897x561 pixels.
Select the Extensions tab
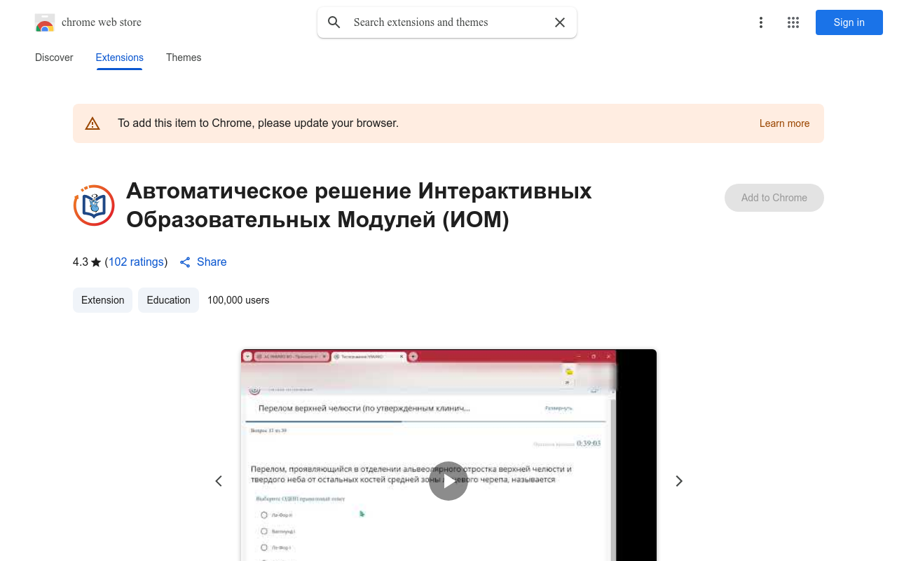click(x=119, y=58)
